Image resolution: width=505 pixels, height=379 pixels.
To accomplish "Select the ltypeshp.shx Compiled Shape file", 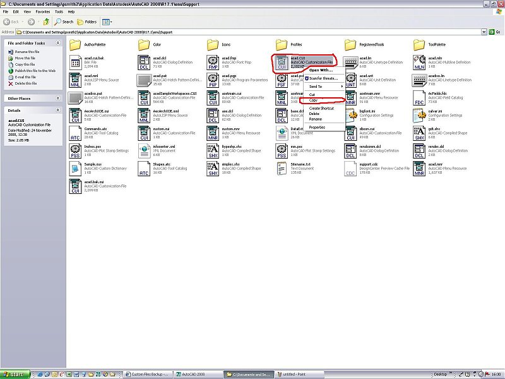I will coord(234,151).
